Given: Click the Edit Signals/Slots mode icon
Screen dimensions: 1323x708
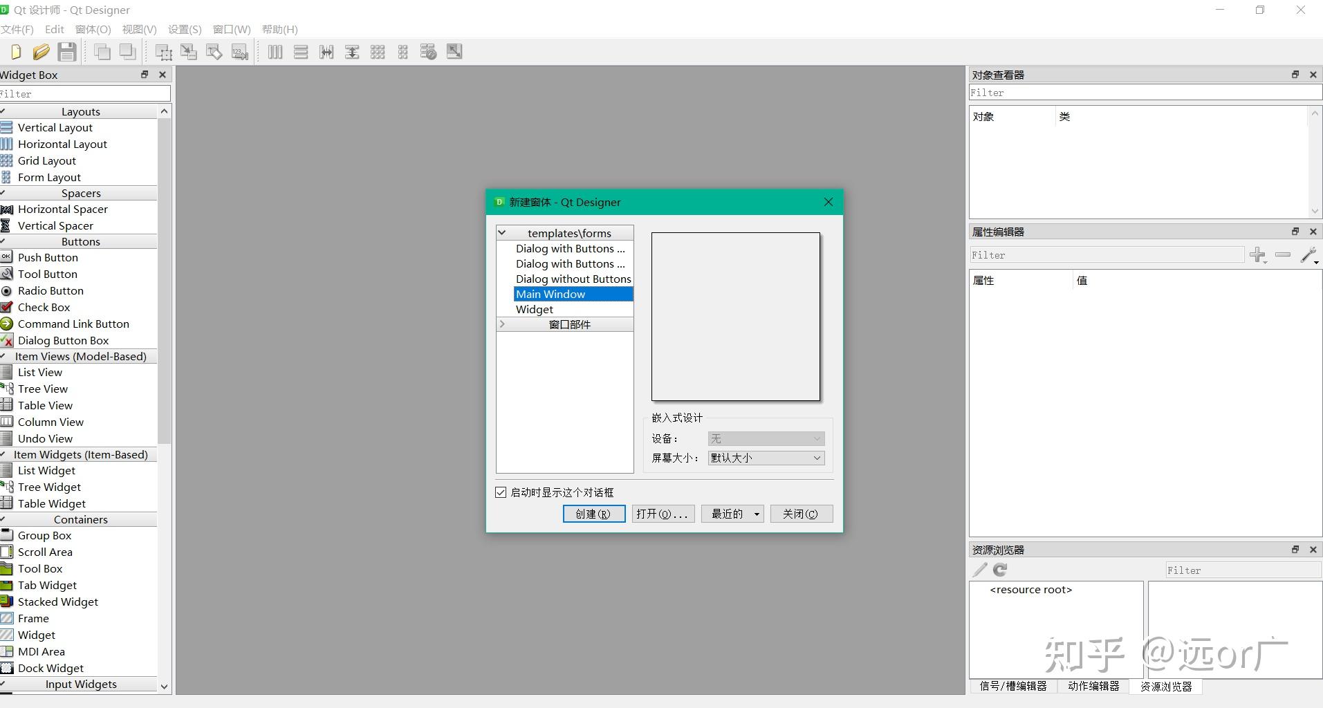Looking at the screenshot, I should tap(188, 51).
